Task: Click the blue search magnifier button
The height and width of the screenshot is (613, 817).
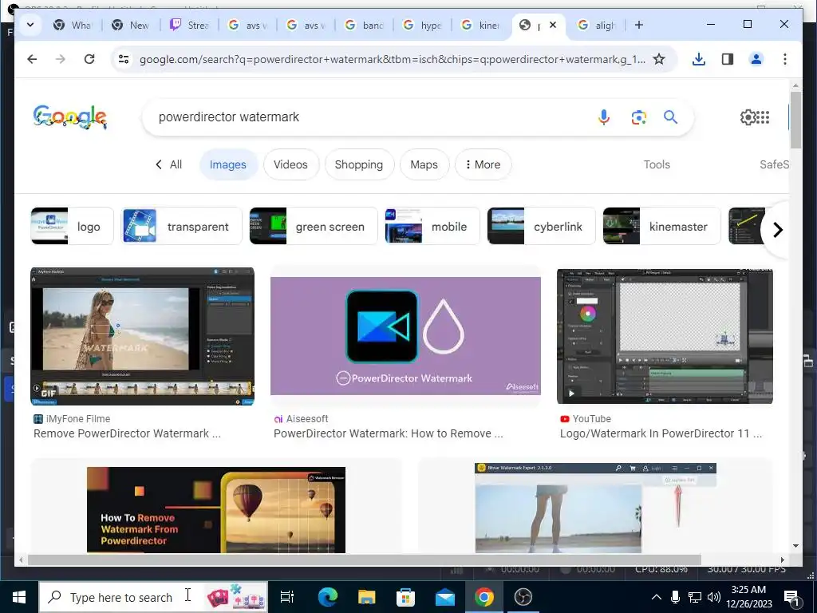Action: coord(670,117)
